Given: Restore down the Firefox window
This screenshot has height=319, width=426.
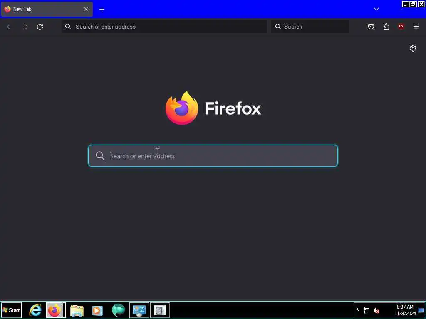Looking at the screenshot, I should click(413, 4).
